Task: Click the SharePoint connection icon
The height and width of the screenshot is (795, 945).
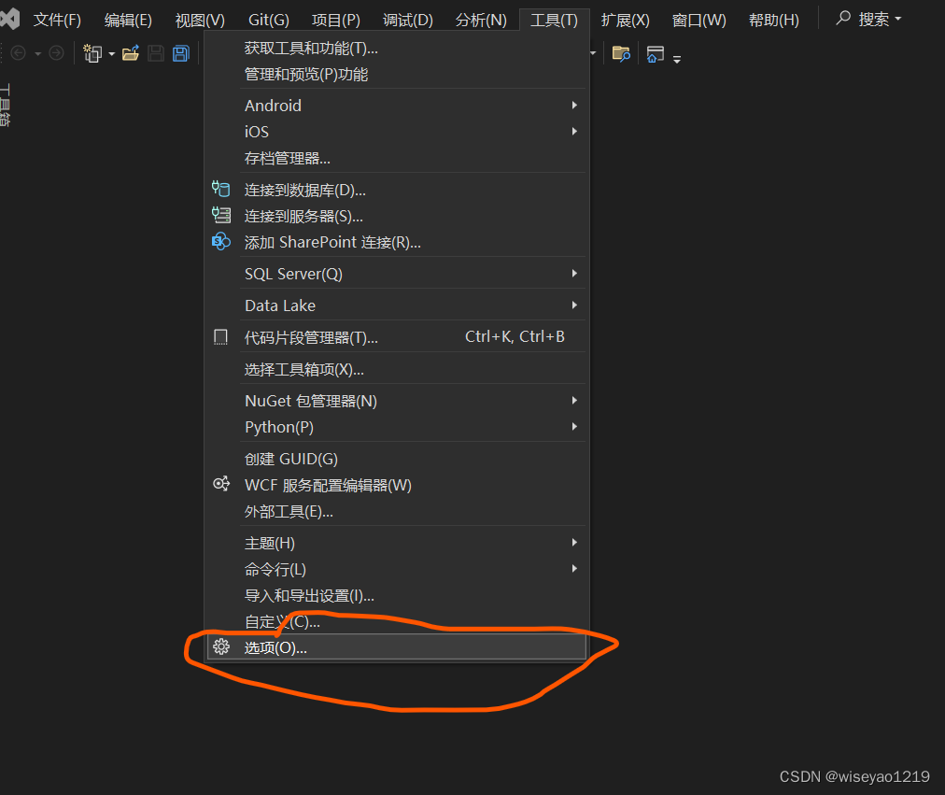Action: (x=220, y=242)
